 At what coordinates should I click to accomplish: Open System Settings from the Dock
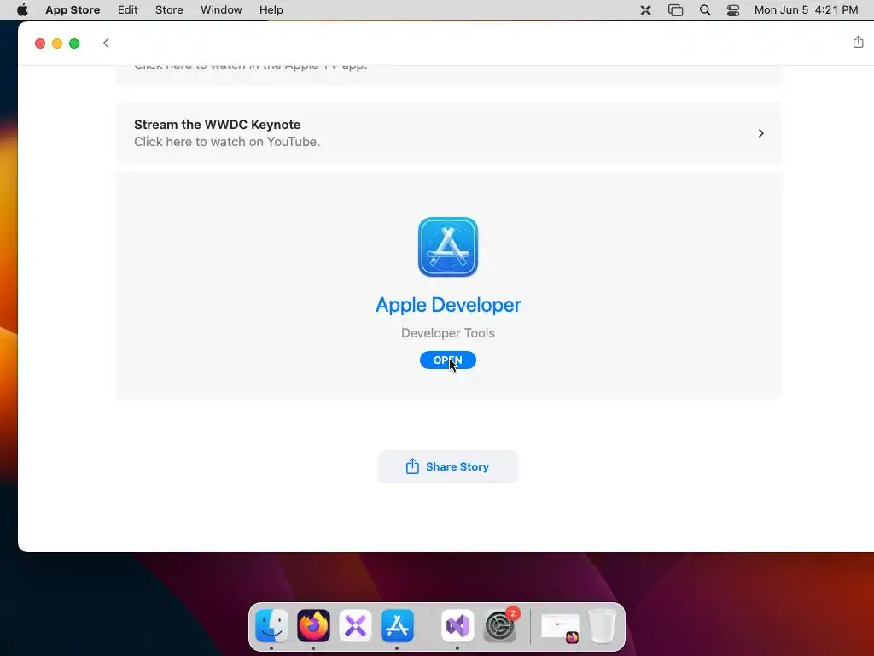pyautogui.click(x=500, y=625)
